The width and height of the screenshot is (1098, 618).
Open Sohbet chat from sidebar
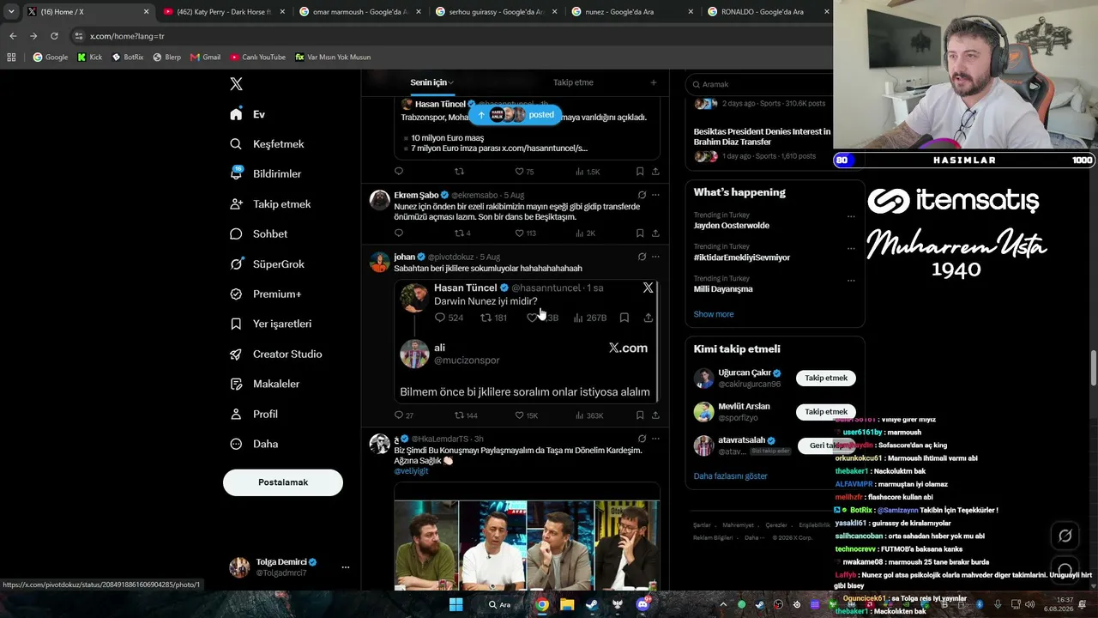[258, 233]
